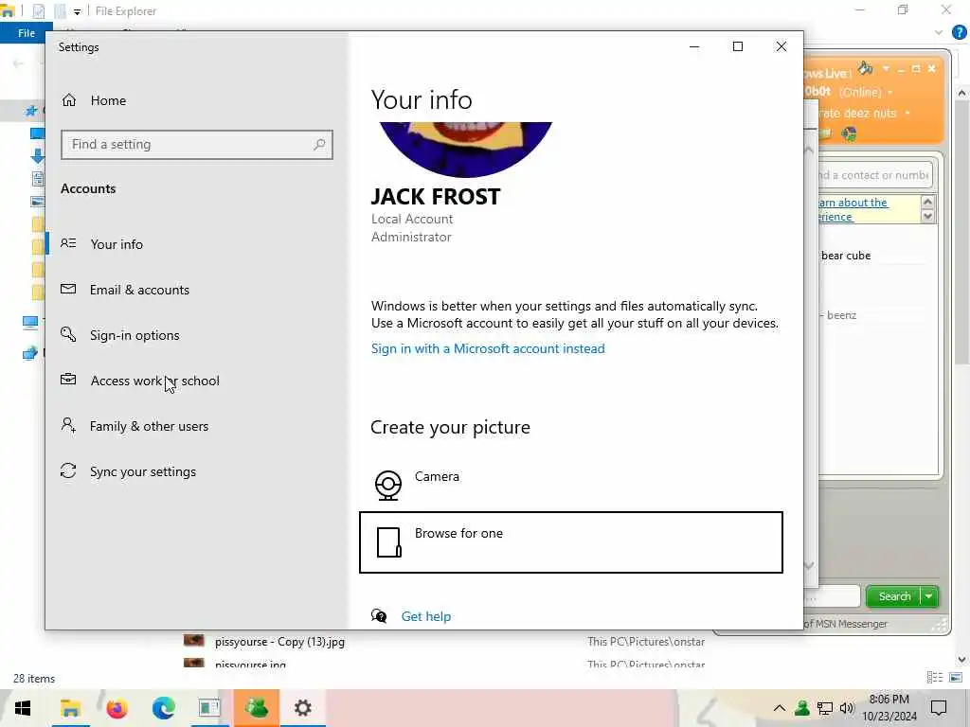Open Settings gear on taskbar

click(x=302, y=708)
